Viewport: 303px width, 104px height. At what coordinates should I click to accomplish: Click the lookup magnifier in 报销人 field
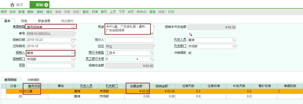click(x=72, y=53)
